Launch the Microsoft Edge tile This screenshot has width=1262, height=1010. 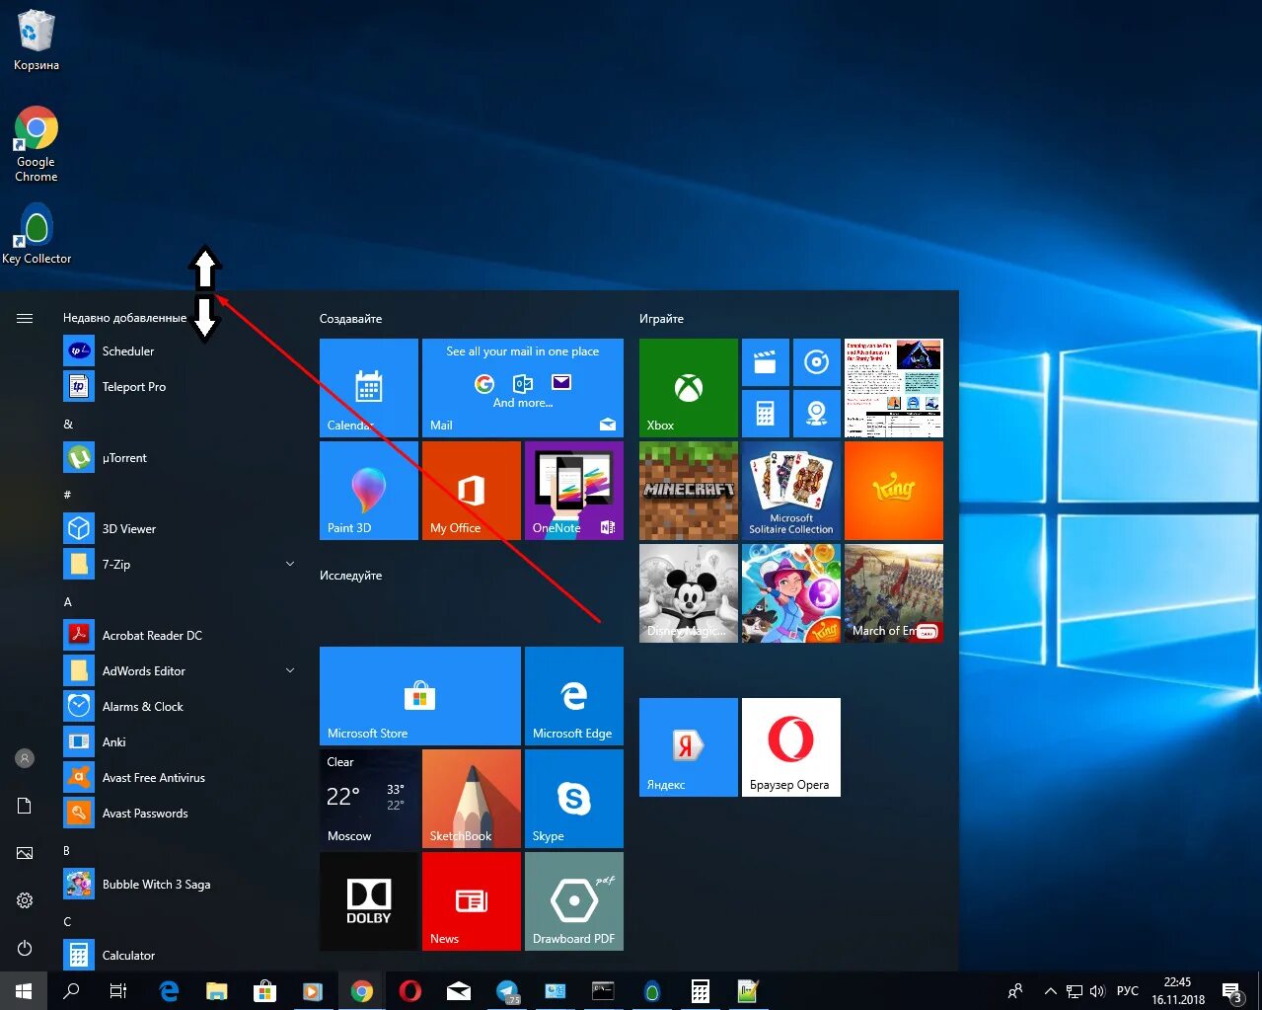click(574, 696)
